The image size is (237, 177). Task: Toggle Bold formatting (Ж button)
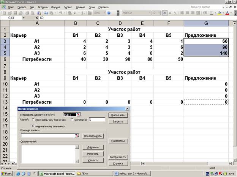pos(165,13)
